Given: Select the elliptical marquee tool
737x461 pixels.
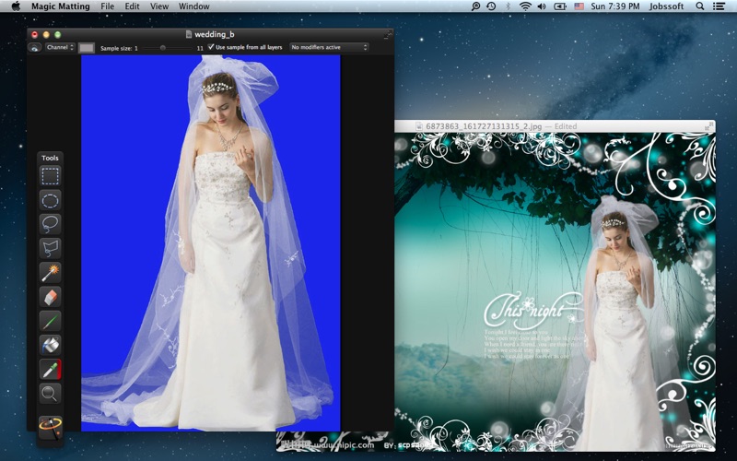Looking at the screenshot, I should point(50,200).
